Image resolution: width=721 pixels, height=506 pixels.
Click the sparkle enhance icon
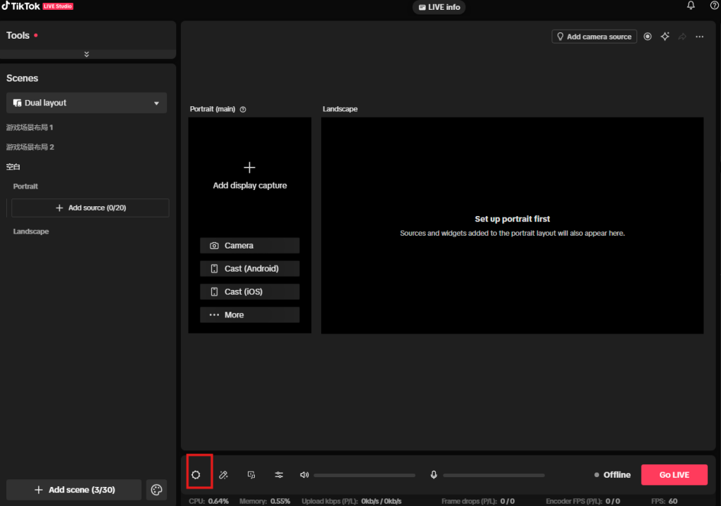[665, 37]
